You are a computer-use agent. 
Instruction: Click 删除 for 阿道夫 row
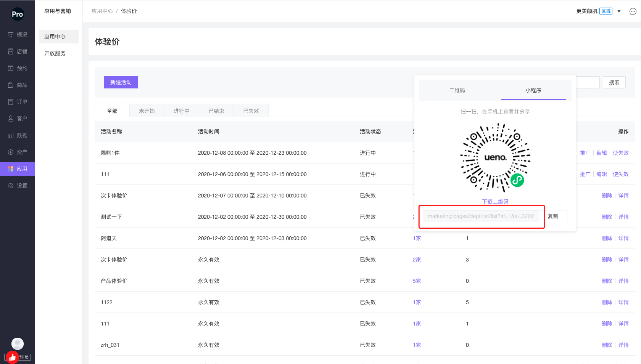coord(607,238)
